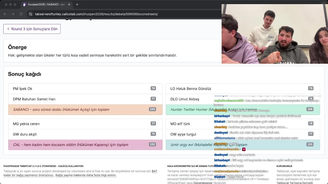Select the MG yekta ceren row
Viewport: 328px width, 184px height.
pyautogui.click(x=85, y=124)
